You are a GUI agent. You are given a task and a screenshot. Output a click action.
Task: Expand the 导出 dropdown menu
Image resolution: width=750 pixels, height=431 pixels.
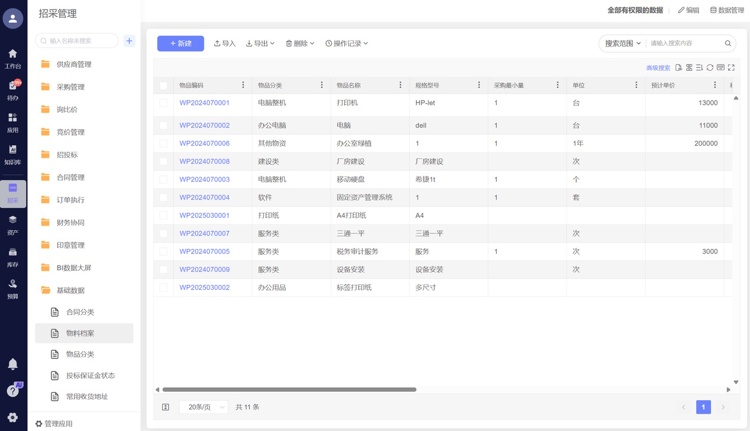point(260,43)
